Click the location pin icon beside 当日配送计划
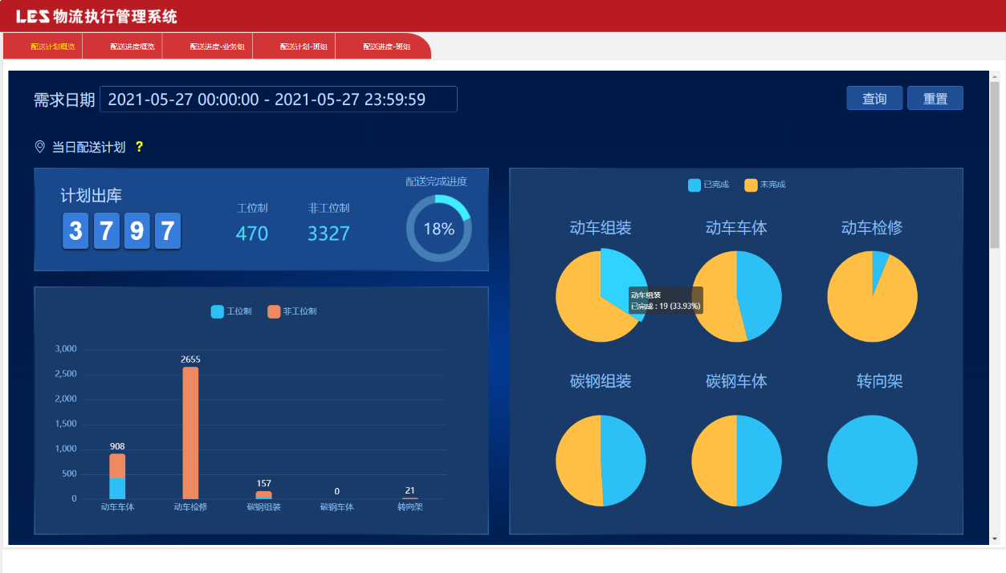This screenshot has height=573, width=1006. pyautogui.click(x=40, y=147)
